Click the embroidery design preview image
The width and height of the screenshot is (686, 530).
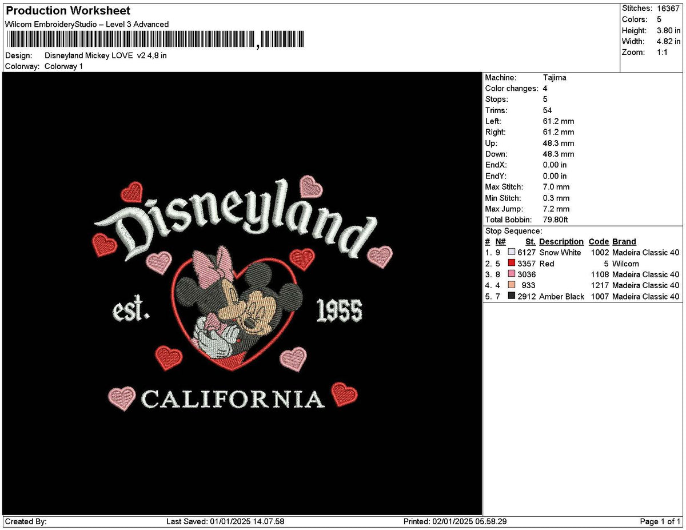(242, 294)
